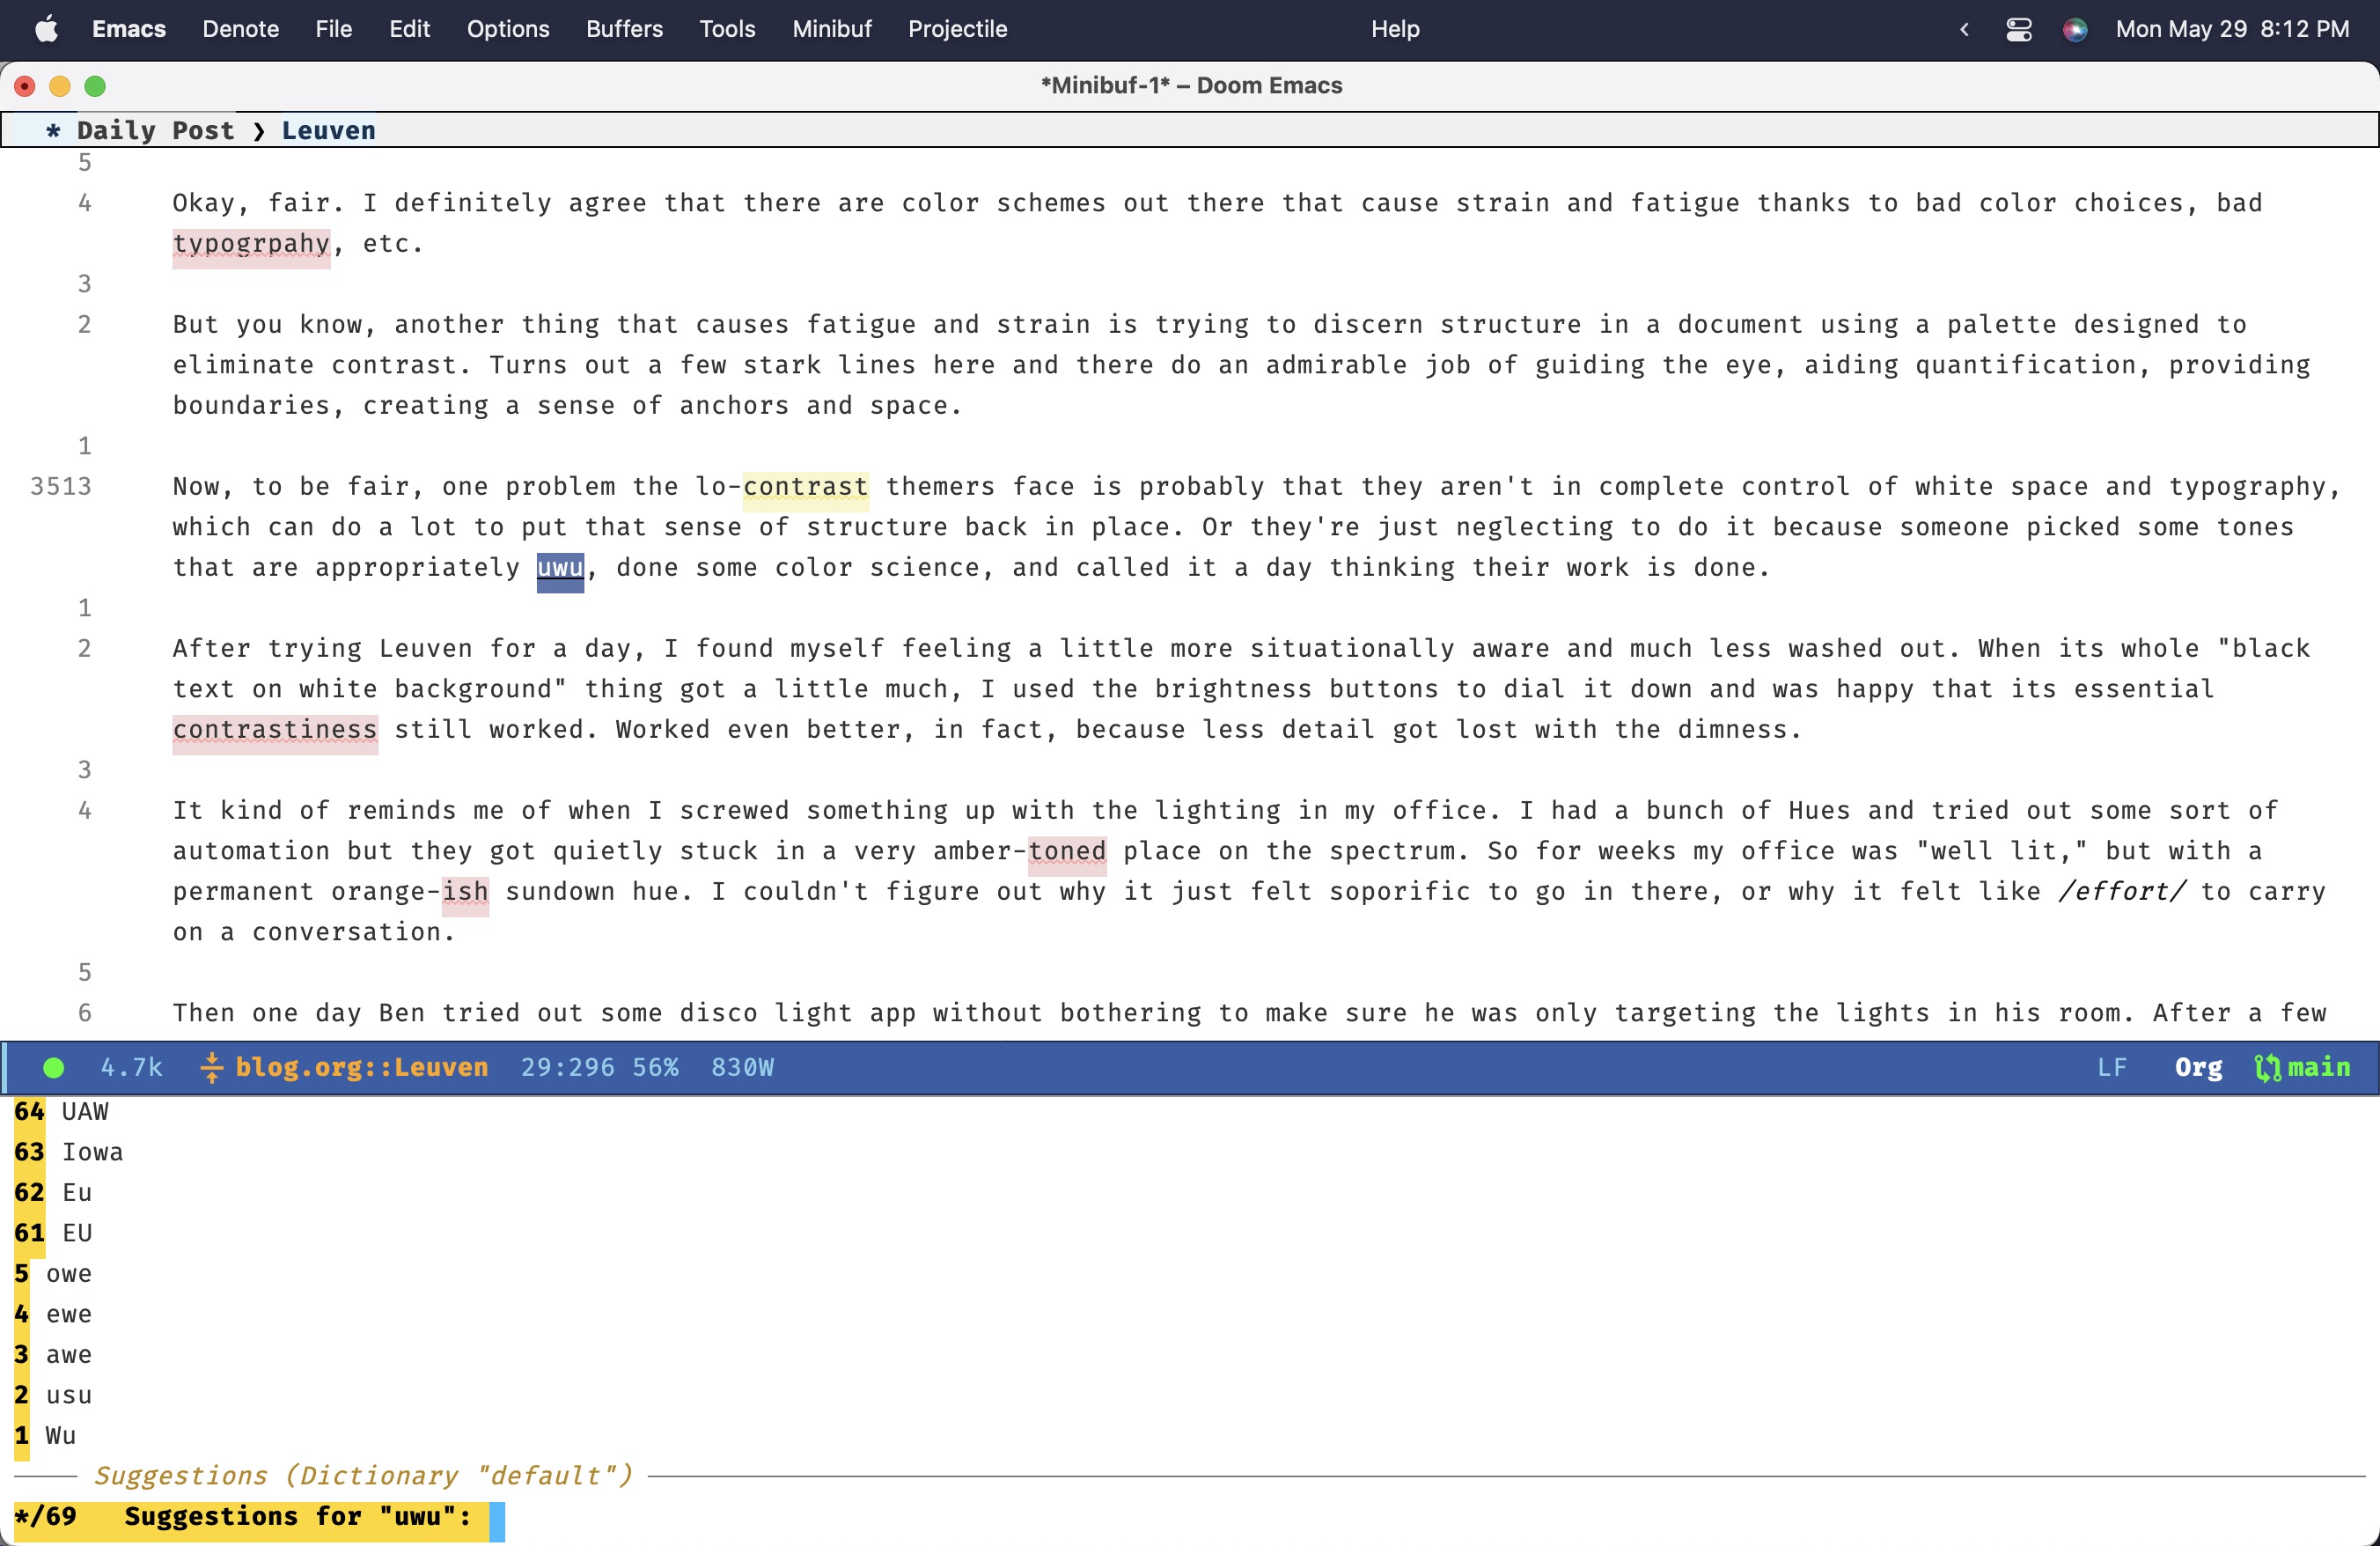Click the narrowing indicator icon before blog.org::Leuven
The height and width of the screenshot is (1546, 2380).
click(212, 1067)
